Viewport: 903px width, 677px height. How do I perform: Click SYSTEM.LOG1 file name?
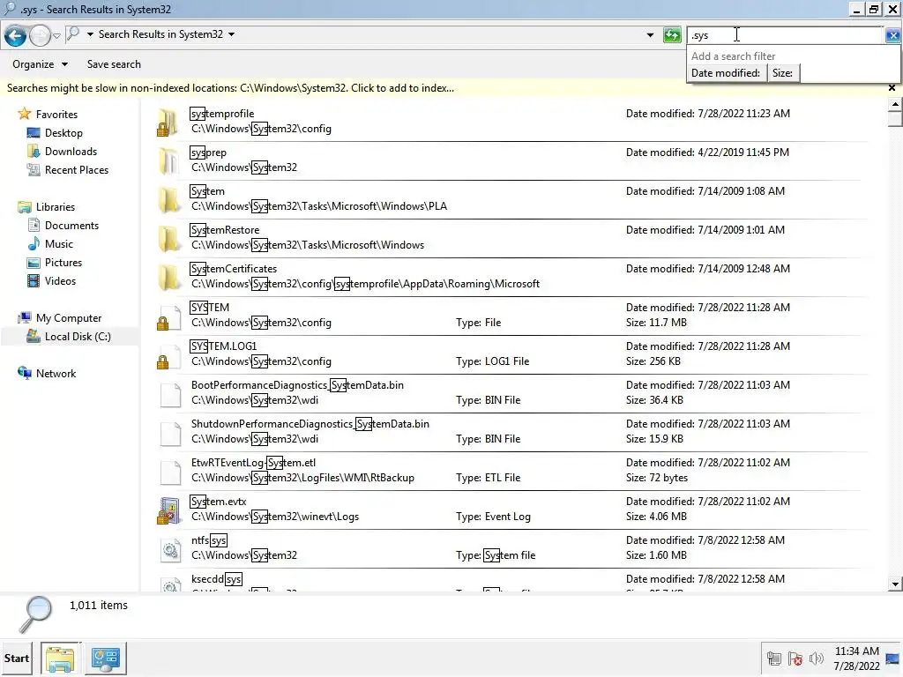click(x=224, y=346)
